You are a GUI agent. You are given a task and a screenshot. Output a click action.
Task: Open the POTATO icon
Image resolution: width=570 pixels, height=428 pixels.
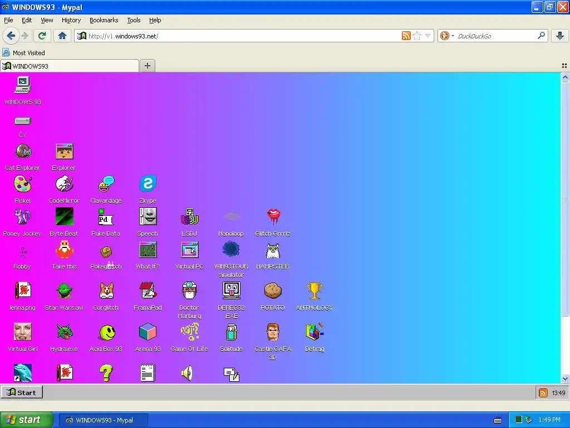(x=273, y=296)
